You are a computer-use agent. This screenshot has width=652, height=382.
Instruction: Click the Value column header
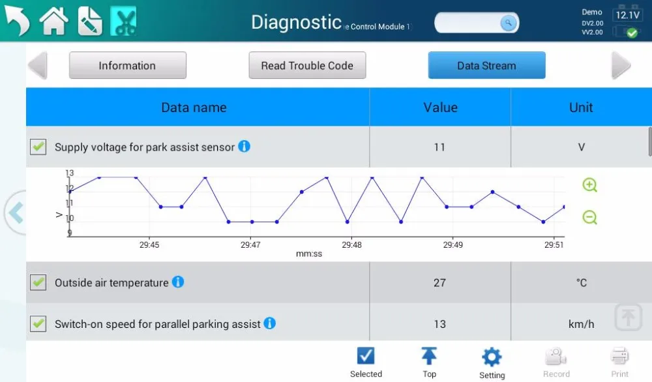coord(440,108)
